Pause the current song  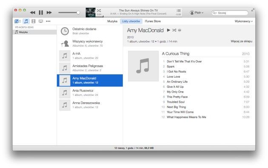click(41, 12)
